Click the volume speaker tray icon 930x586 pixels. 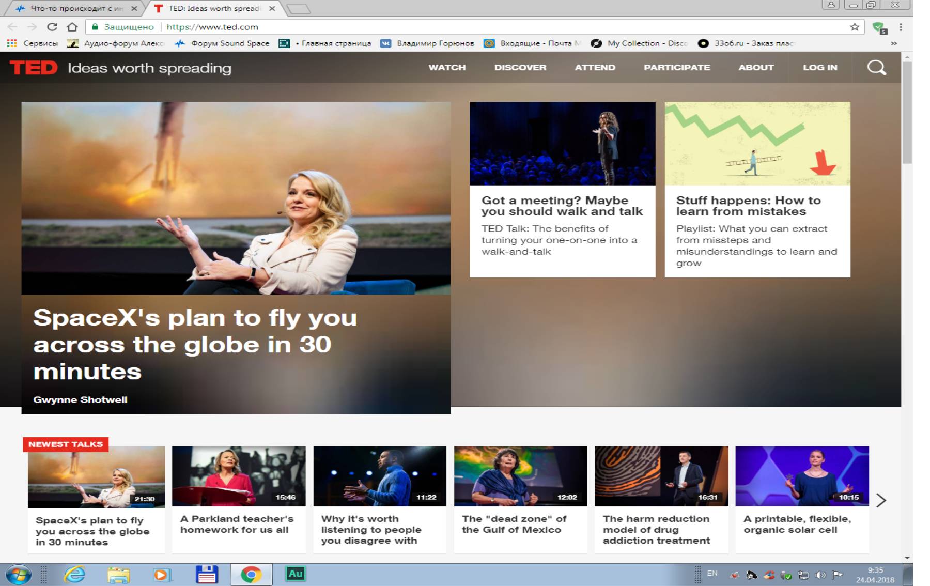pyautogui.click(x=820, y=575)
